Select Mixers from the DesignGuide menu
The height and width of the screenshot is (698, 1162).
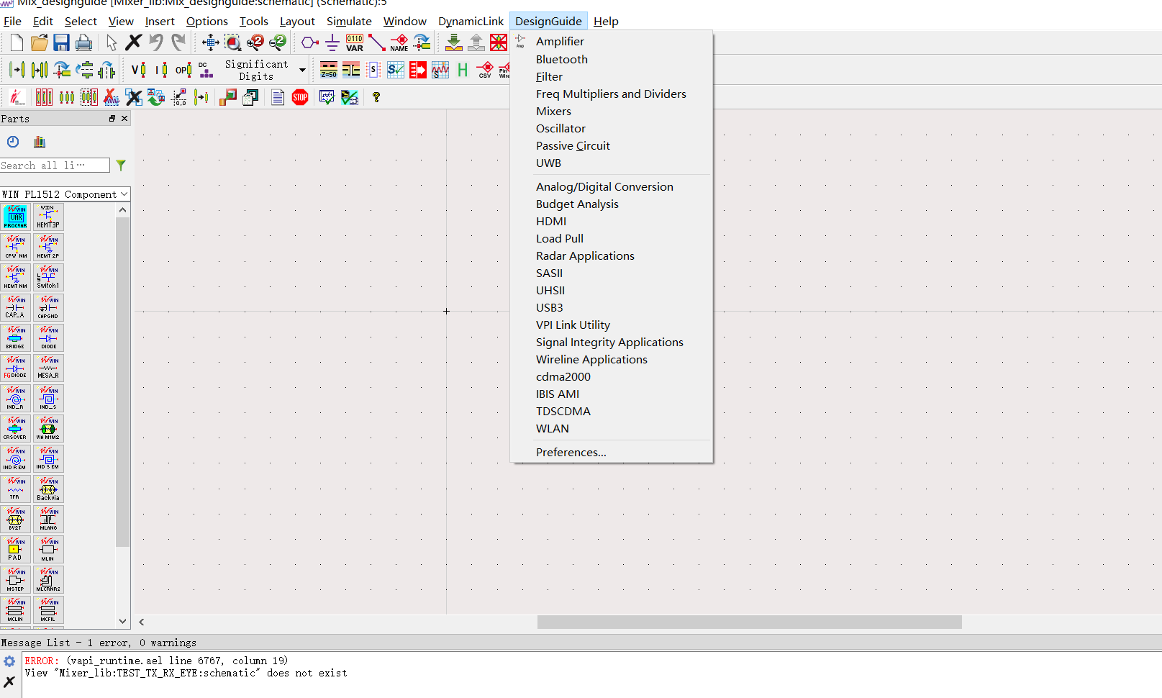pos(553,111)
